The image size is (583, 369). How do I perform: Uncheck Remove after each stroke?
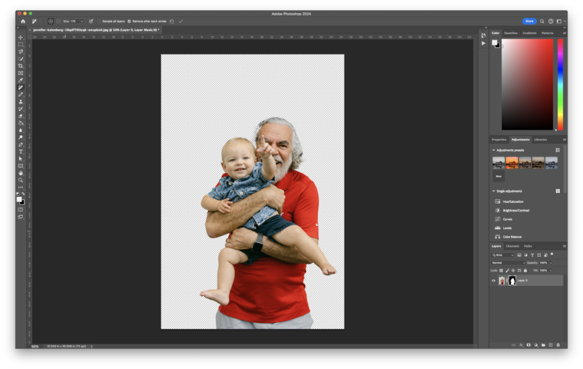click(129, 21)
